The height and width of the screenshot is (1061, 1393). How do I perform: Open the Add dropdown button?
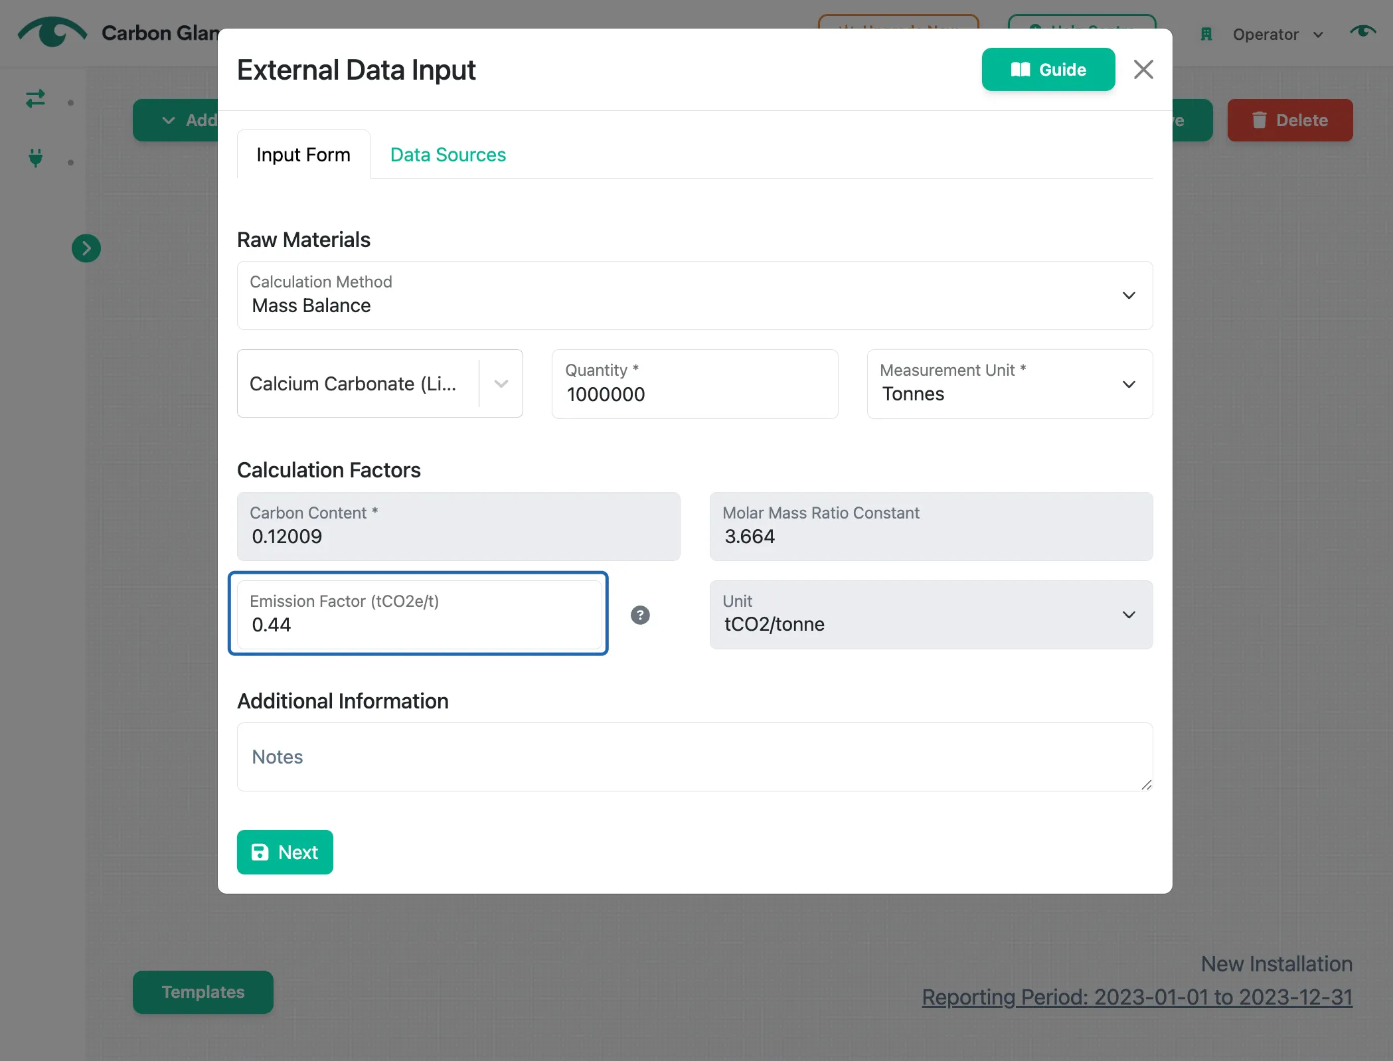point(175,120)
